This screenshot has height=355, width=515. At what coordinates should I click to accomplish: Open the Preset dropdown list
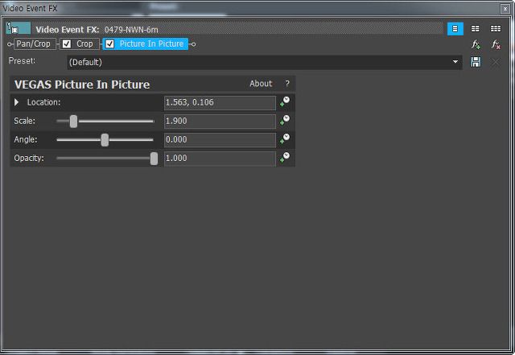pos(455,62)
